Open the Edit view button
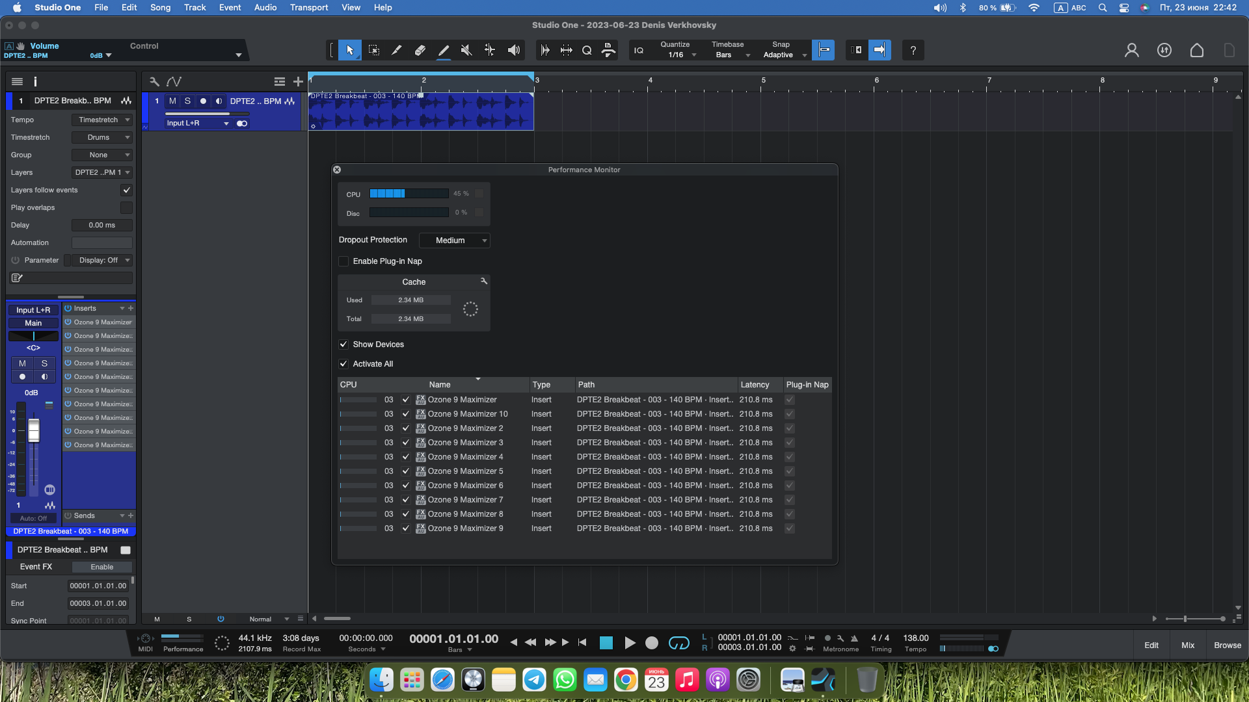 (x=1151, y=645)
